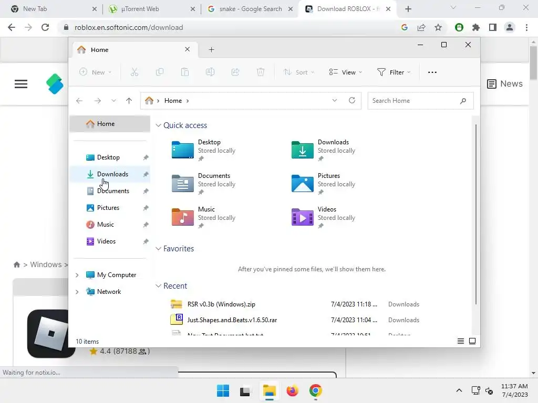Select Pictures in the navigation pane
Screen dimensions: 538x403
pyautogui.click(x=110, y=208)
